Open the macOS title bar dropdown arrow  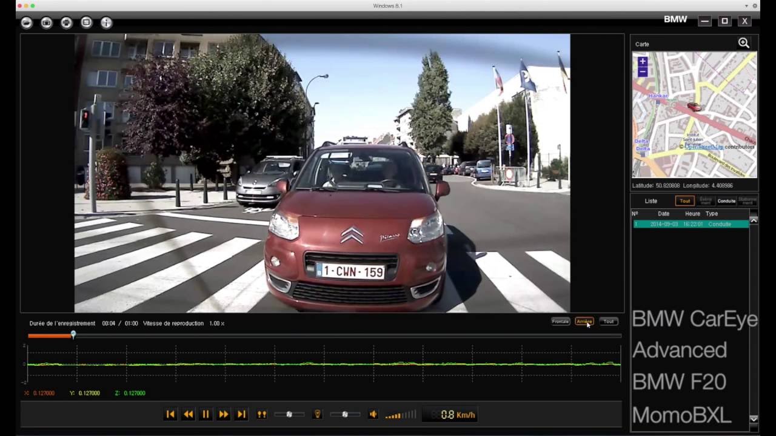coord(746,5)
